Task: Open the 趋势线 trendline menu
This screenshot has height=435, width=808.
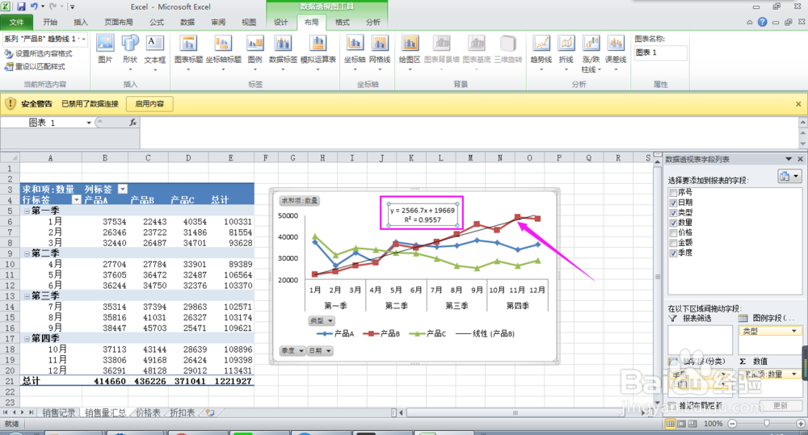Action: tap(541, 53)
